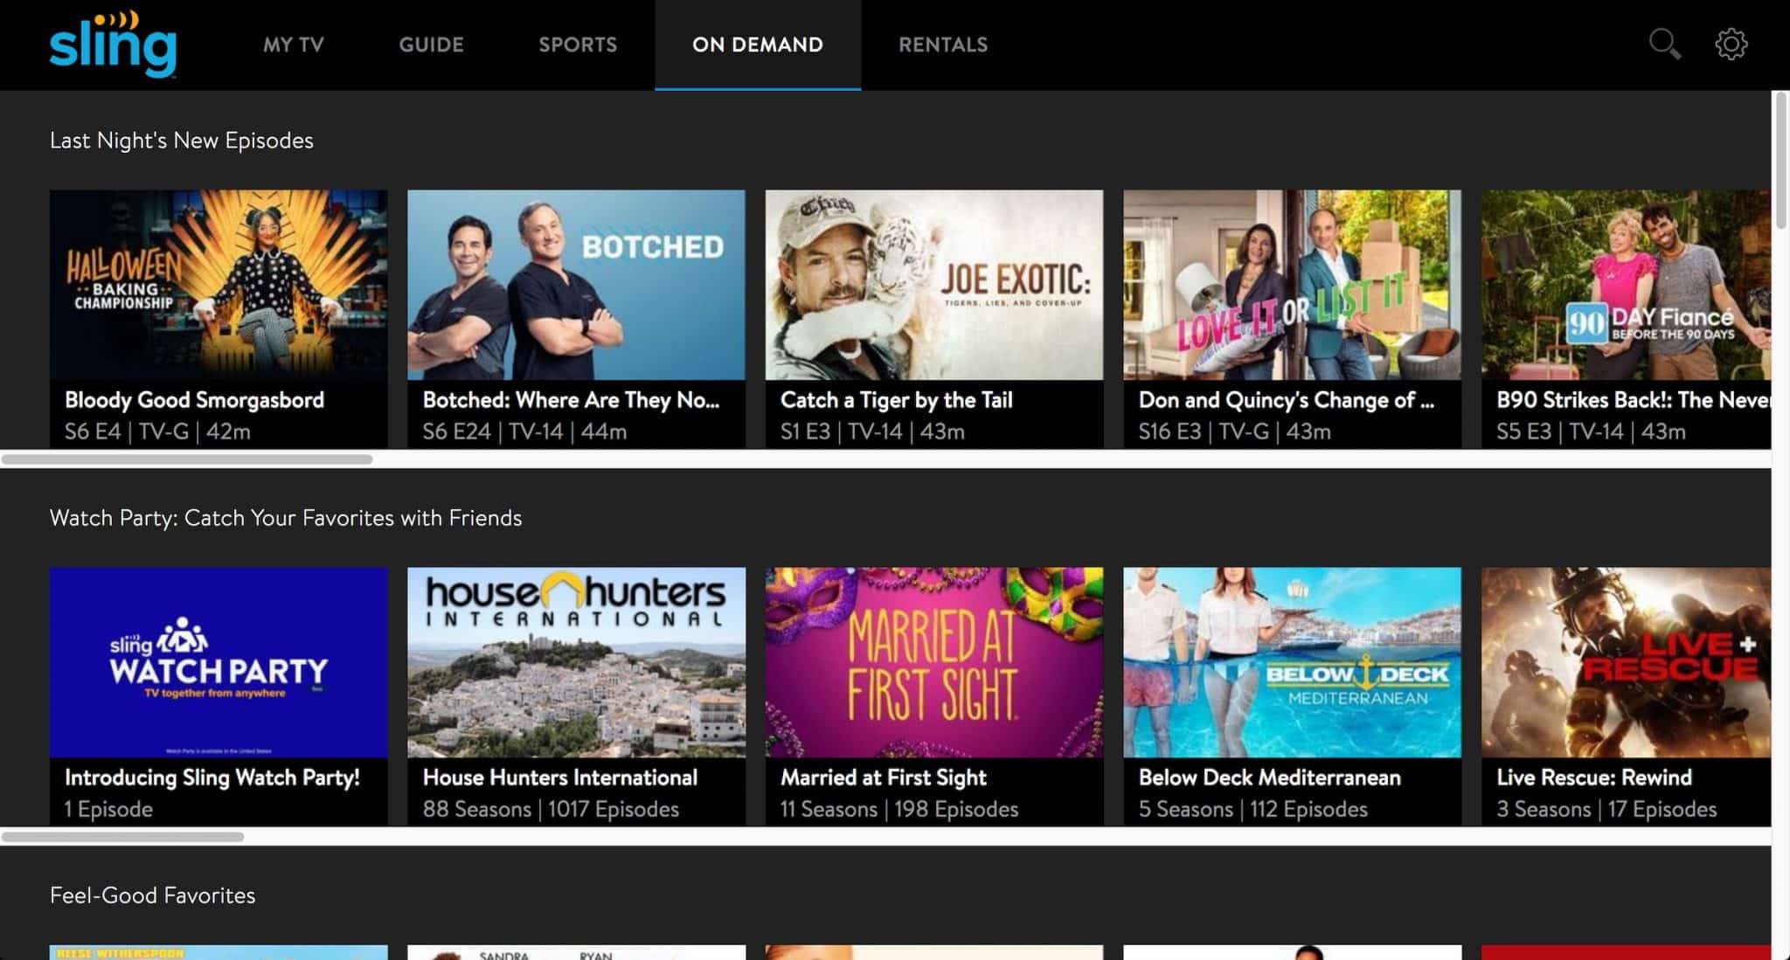Open the Sling Watch Party thumbnail

(x=219, y=662)
